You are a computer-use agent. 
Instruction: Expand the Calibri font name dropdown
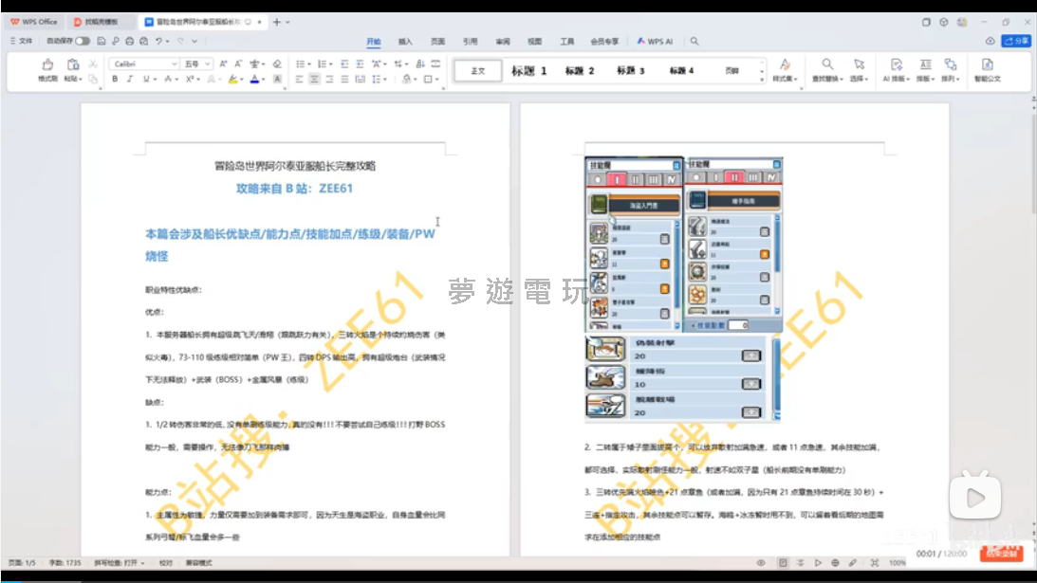pyautogui.click(x=174, y=64)
